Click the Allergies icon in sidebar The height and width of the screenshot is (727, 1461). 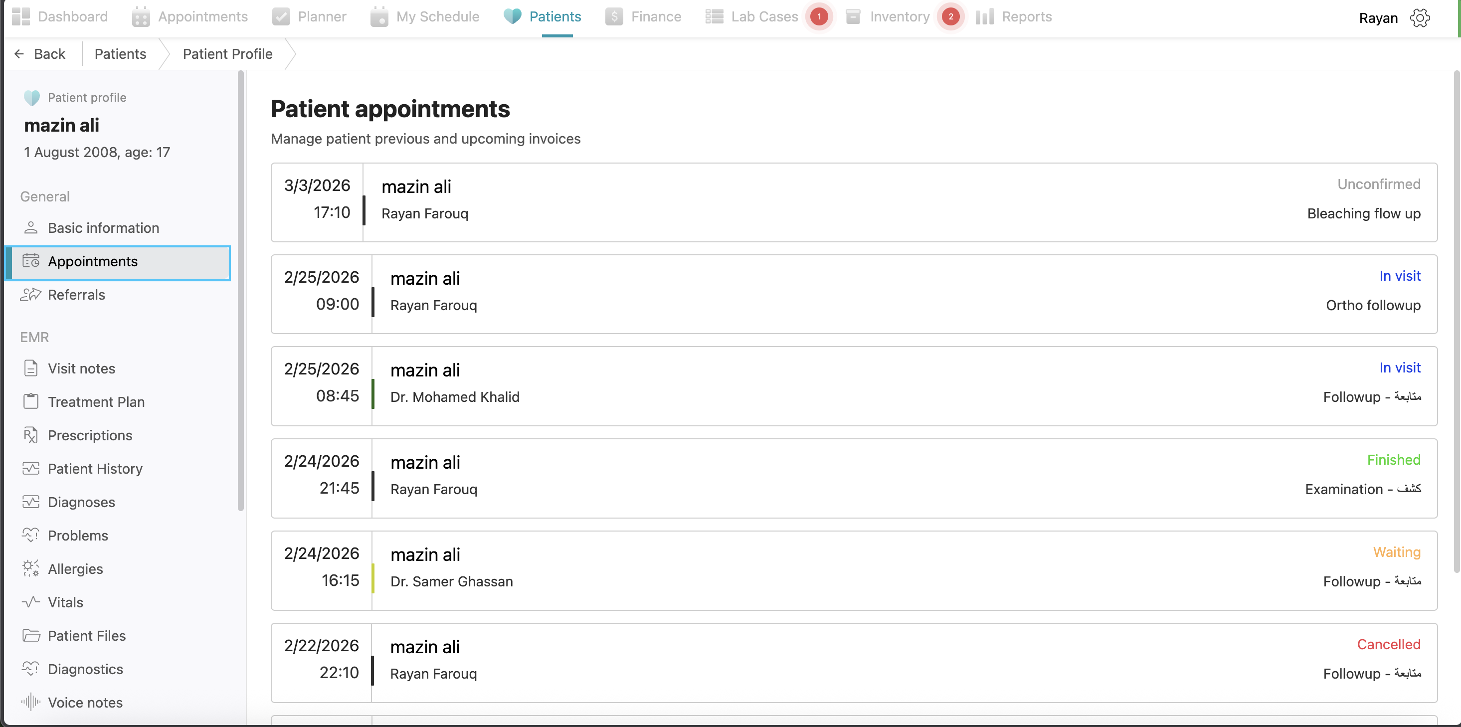[30, 568]
